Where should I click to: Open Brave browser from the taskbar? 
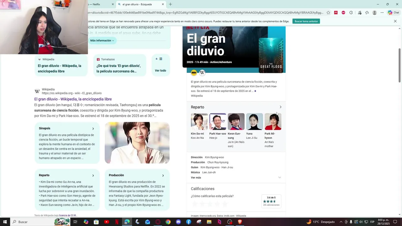click(x=240, y=222)
